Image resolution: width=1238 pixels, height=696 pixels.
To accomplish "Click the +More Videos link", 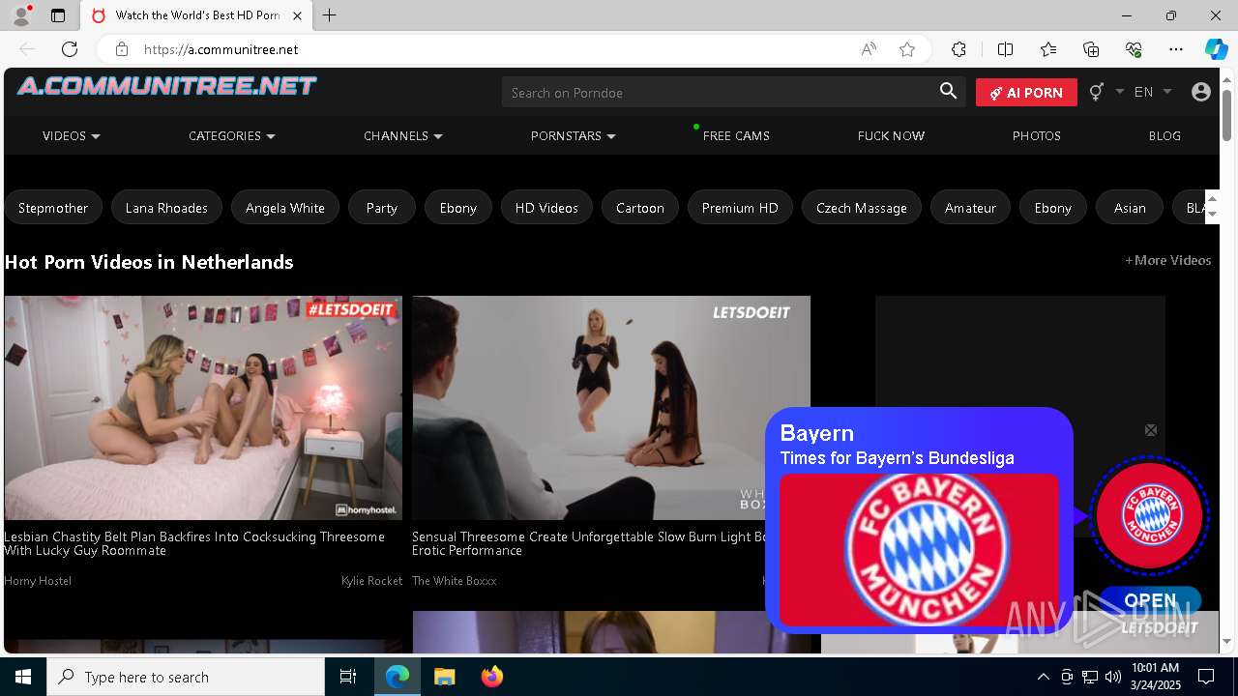I will pyautogui.click(x=1167, y=260).
